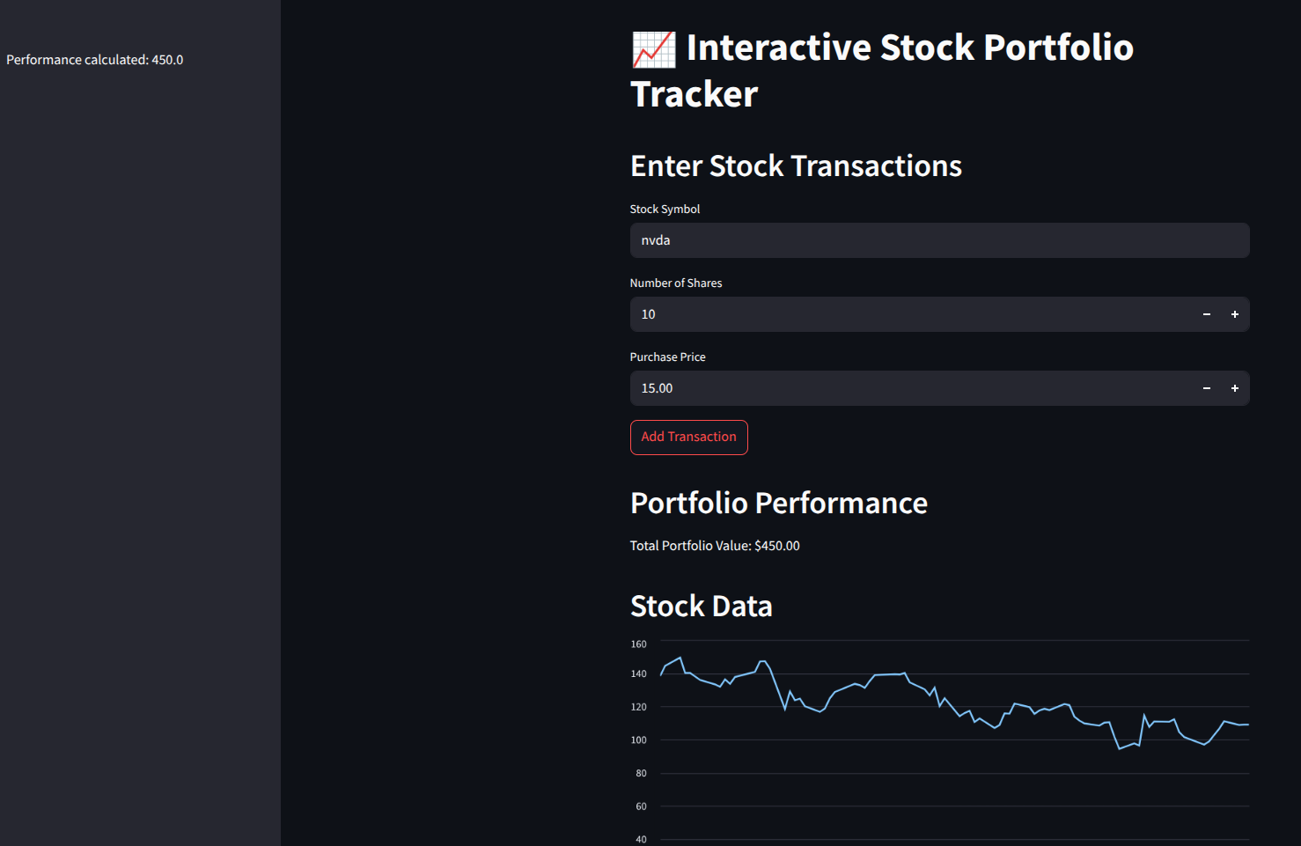Decrease Purchase Price with the minus icon
Image resolution: width=1301 pixels, height=846 pixels.
(x=1207, y=388)
